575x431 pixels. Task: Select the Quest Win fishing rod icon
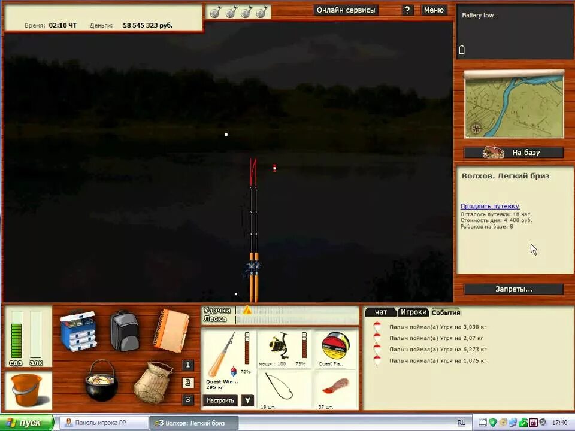(x=222, y=354)
